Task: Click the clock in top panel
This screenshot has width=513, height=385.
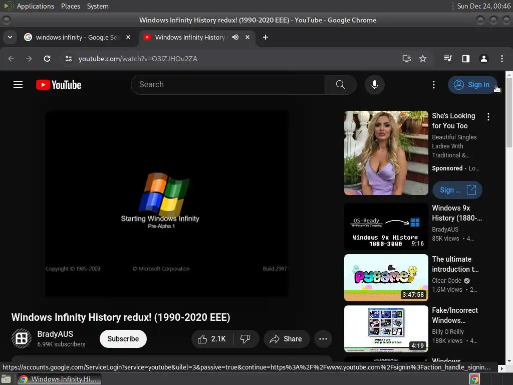Action: (x=483, y=6)
